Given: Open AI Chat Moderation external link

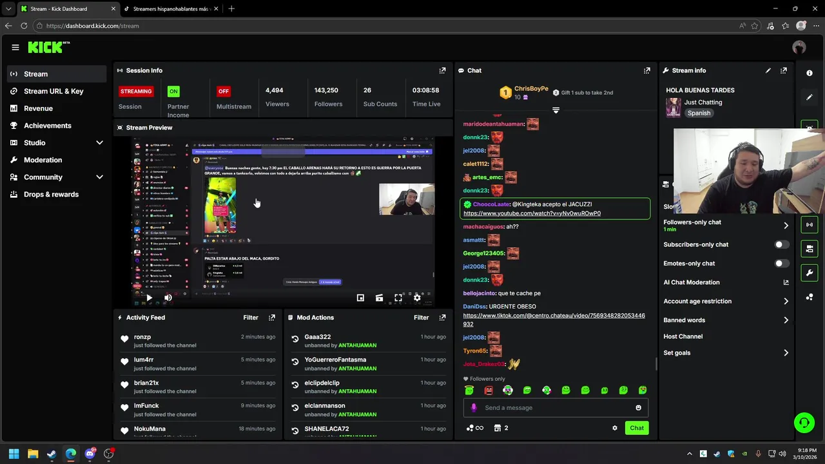Looking at the screenshot, I should click(786, 282).
